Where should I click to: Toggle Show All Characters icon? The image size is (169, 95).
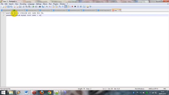[63, 7]
